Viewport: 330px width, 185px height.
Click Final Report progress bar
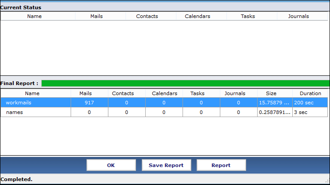coord(186,83)
